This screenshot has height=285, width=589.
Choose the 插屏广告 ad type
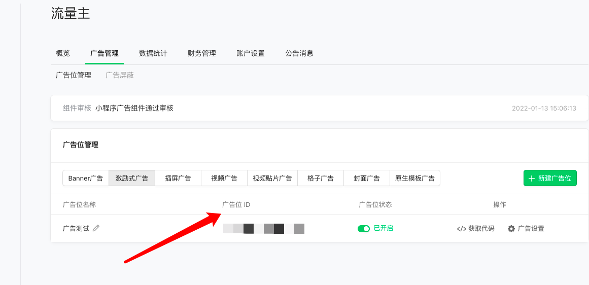(178, 178)
